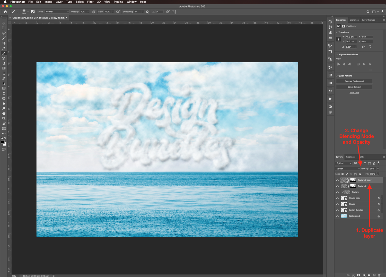
Task: Open smoothing options gear icon
Action: tap(147, 12)
